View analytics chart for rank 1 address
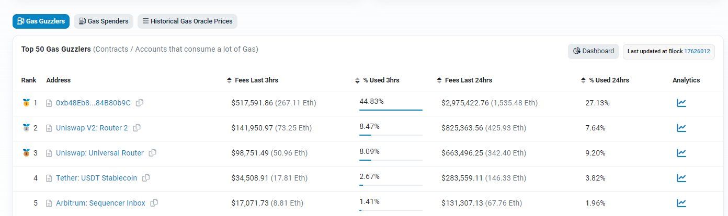Image resolution: width=728 pixels, height=216 pixels. tap(681, 103)
